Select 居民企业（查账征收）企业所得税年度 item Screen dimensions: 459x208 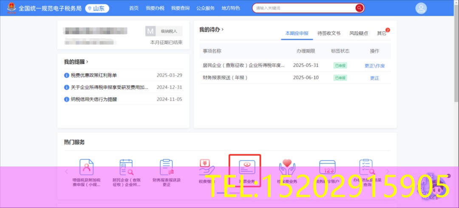(244, 65)
